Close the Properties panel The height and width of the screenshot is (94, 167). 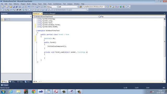pyautogui.click(x=31, y=13)
